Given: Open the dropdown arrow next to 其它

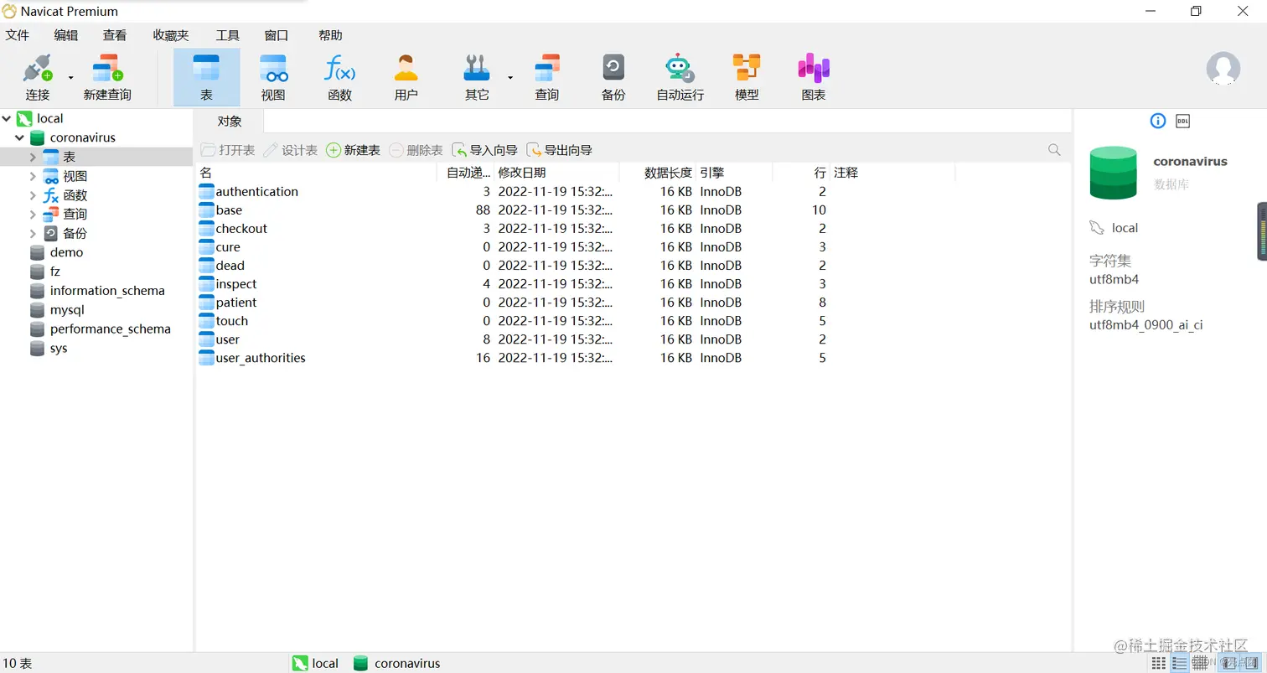Looking at the screenshot, I should click(509, 78).
